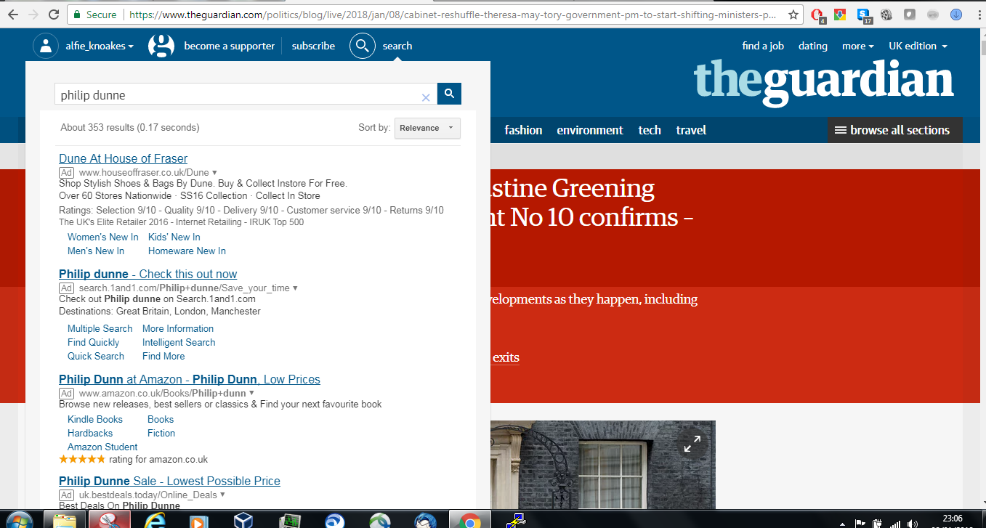Clear the search box with the X
986x528 pixels.
tap(426, 97)
